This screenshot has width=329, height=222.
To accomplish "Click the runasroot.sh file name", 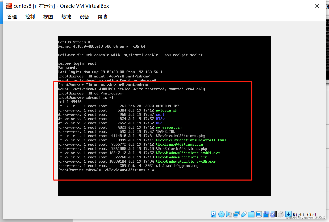I will click(x=169, y=127).
